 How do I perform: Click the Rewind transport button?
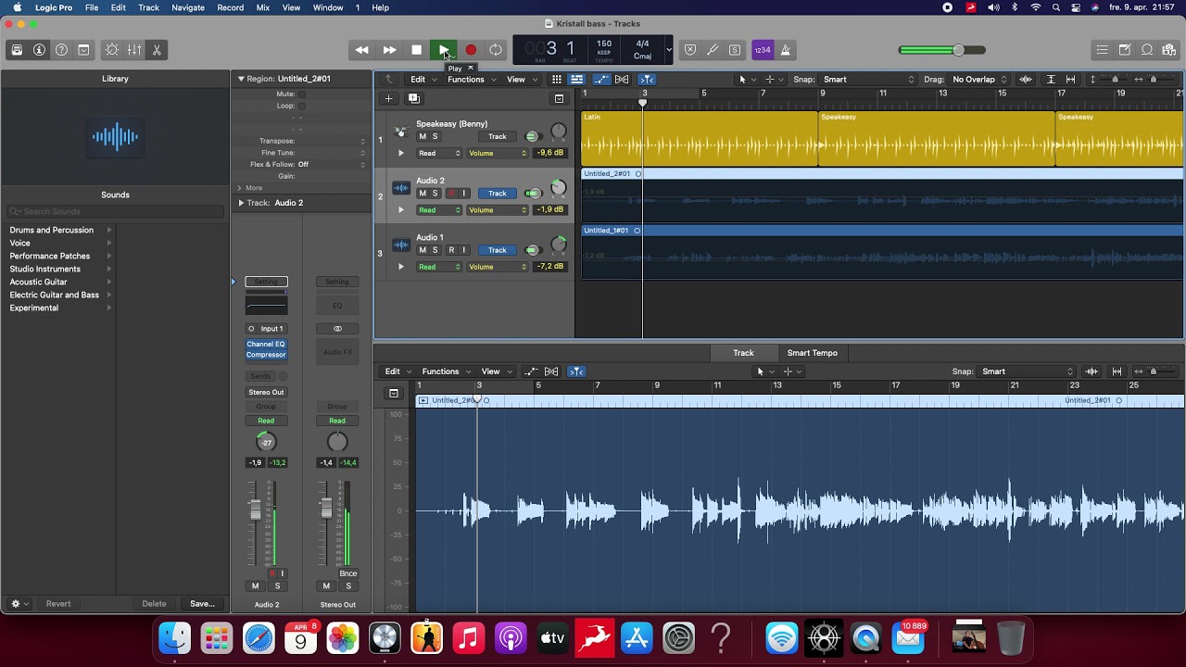[362, 50]
